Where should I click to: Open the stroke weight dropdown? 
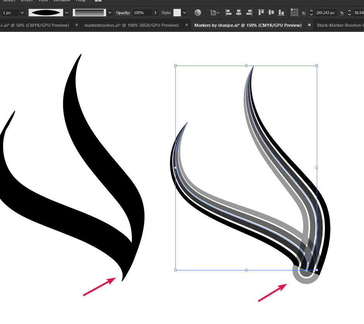[x=22, y=12]
